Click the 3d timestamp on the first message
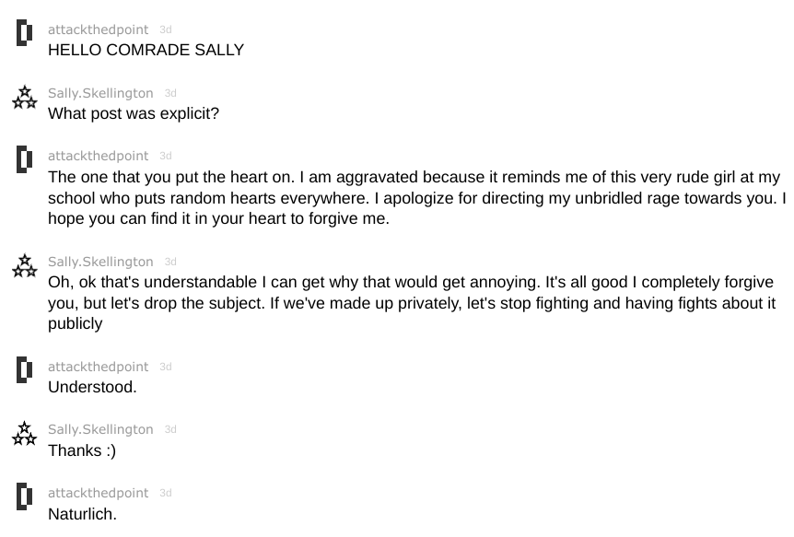The height and width of the screenshot is (537, 794). coord(166,29)
